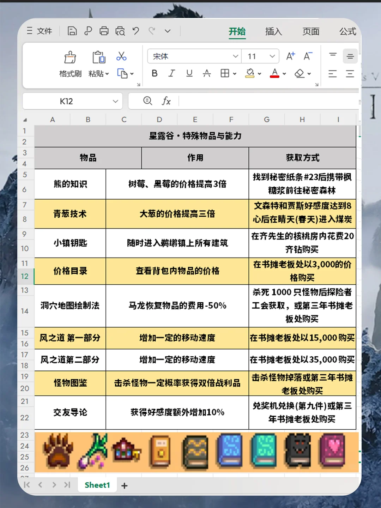Click the Print icon

[x=104, y=31]
